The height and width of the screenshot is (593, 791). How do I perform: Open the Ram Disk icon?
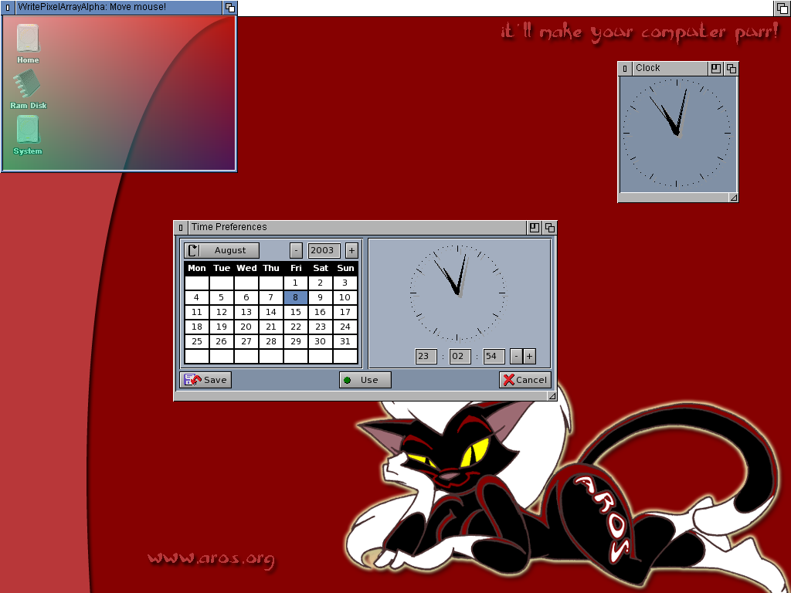pos(28,90)
